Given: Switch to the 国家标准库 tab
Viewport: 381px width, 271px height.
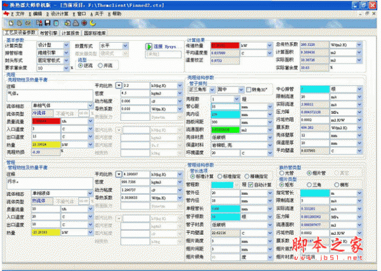Looking at the screenshot, I should (x=95, y=33).
